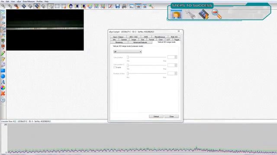277x155 pixels.
Task: Click the top icon in left toolbar
Action: pyautogui.click(x=3, y=12)
